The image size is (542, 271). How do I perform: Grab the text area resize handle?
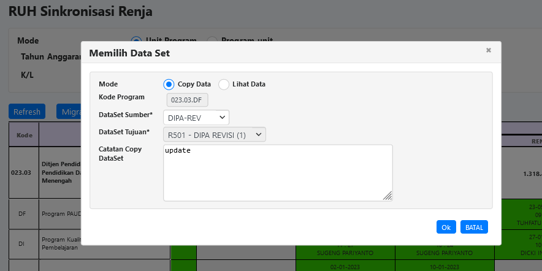pyautogui.click(x=387, y=196)
